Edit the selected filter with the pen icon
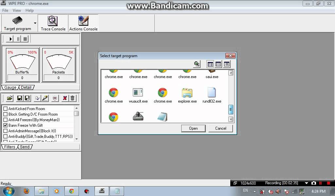 (45, 98)
